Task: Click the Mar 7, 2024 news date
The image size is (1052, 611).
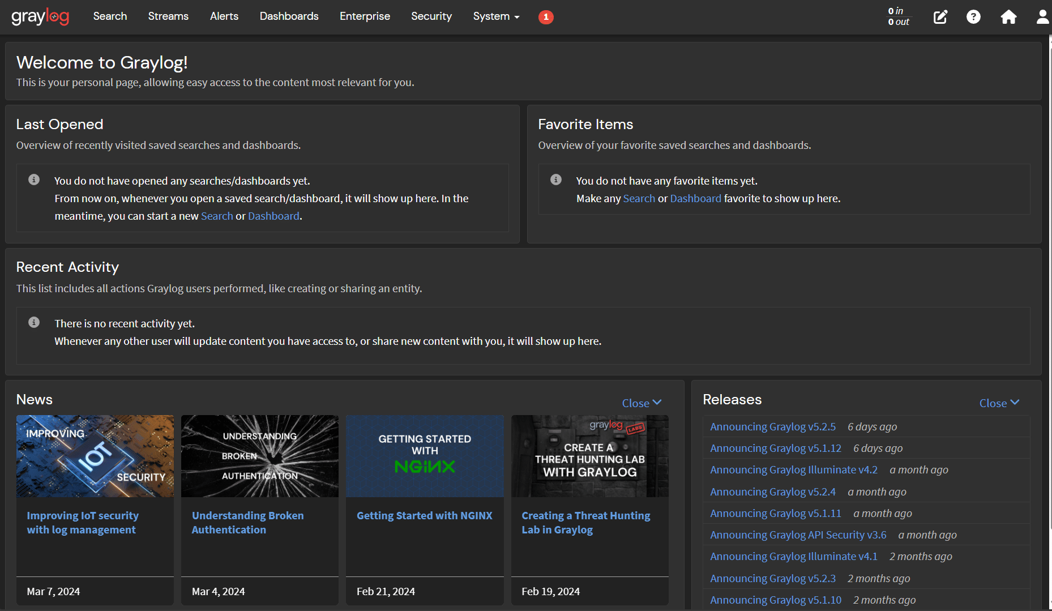Action: [53, 591]
